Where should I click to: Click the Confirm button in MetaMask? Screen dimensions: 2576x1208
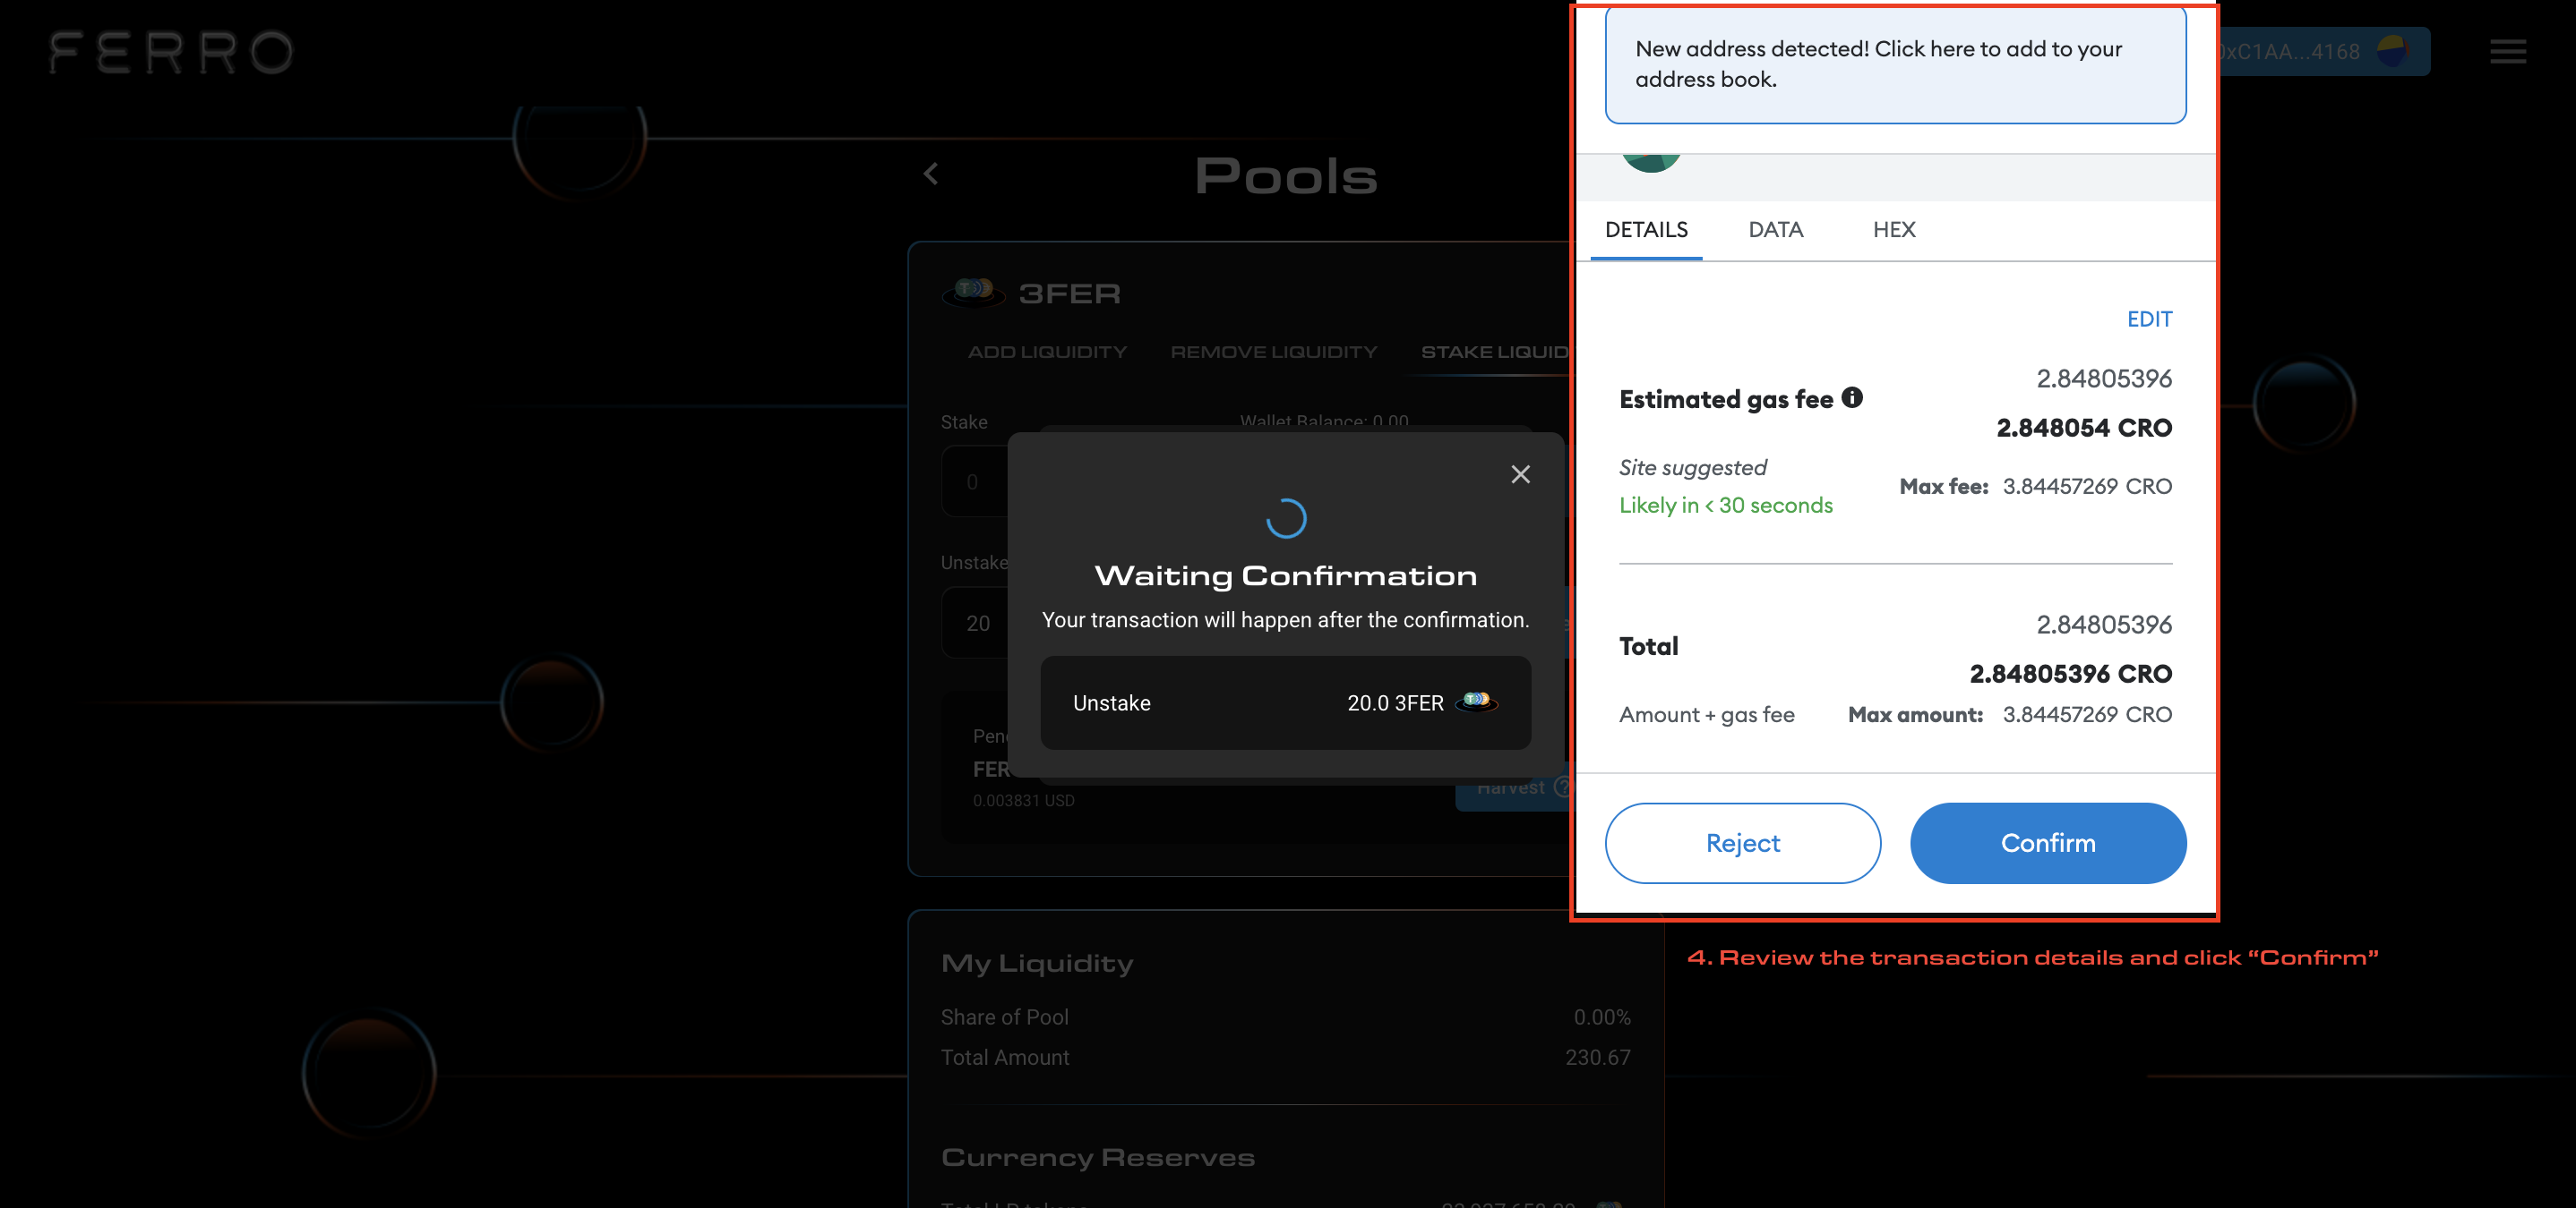pyautogui.click(x=2047, y=842)
